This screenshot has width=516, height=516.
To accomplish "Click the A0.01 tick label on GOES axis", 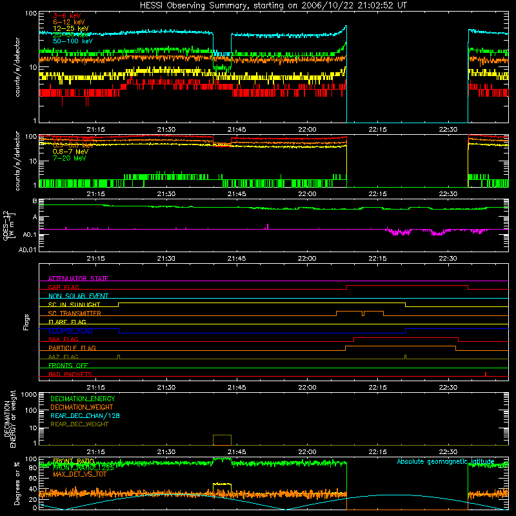I will 27,250.
